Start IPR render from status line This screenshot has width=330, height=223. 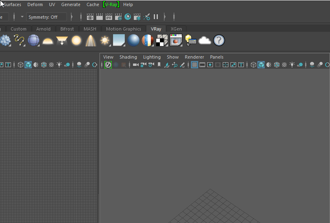[109, 17]
